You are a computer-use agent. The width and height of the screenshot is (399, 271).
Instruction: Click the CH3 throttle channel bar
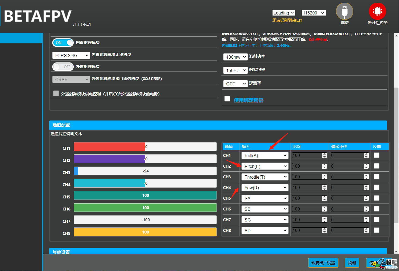pos(145,171)
